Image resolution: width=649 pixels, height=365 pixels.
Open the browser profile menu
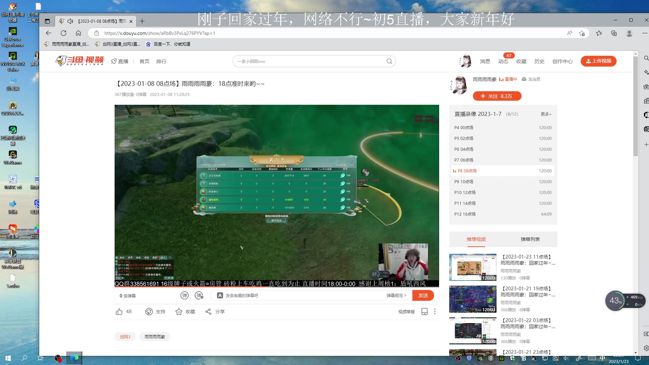point(629,33)
